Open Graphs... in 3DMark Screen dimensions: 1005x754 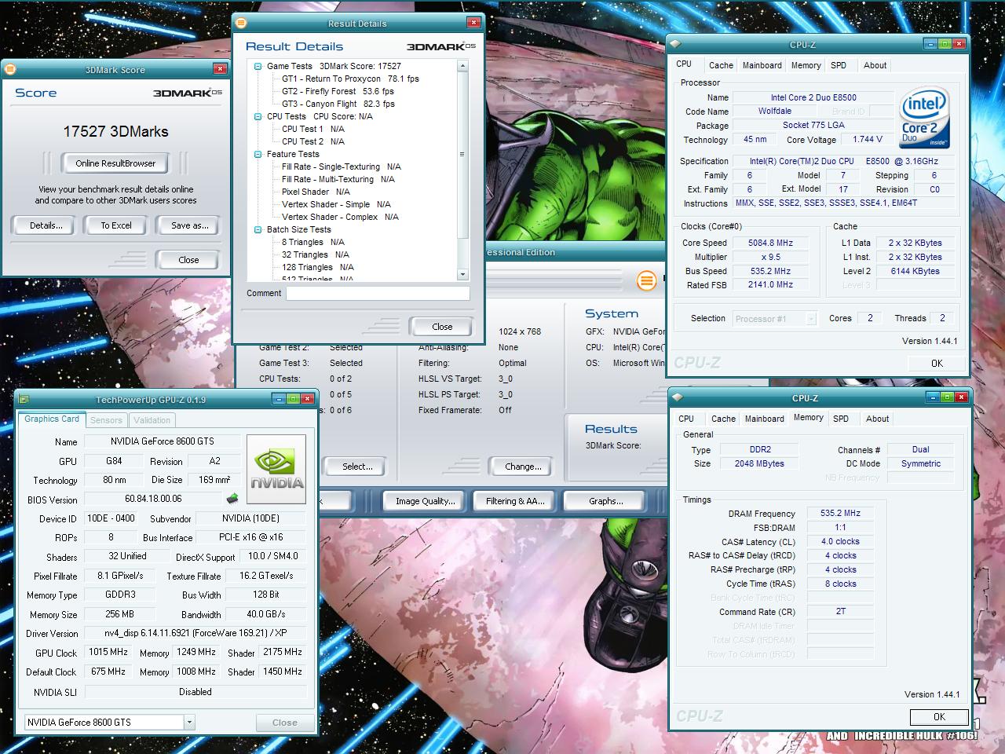tap(606, 501)
